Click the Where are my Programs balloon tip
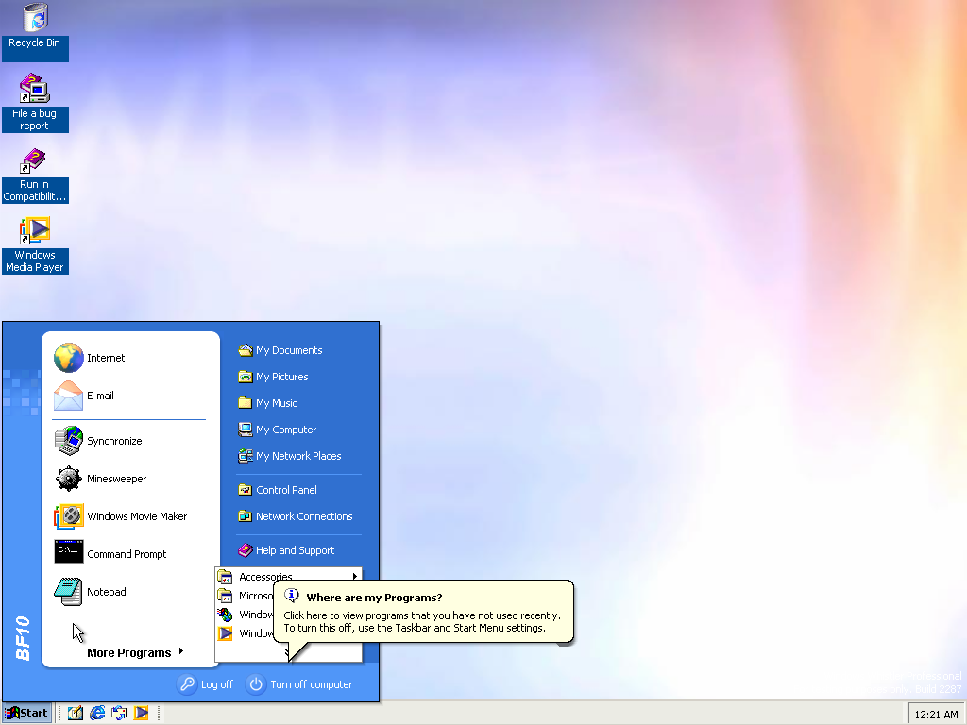967x725 pixels. pos(423,612)
